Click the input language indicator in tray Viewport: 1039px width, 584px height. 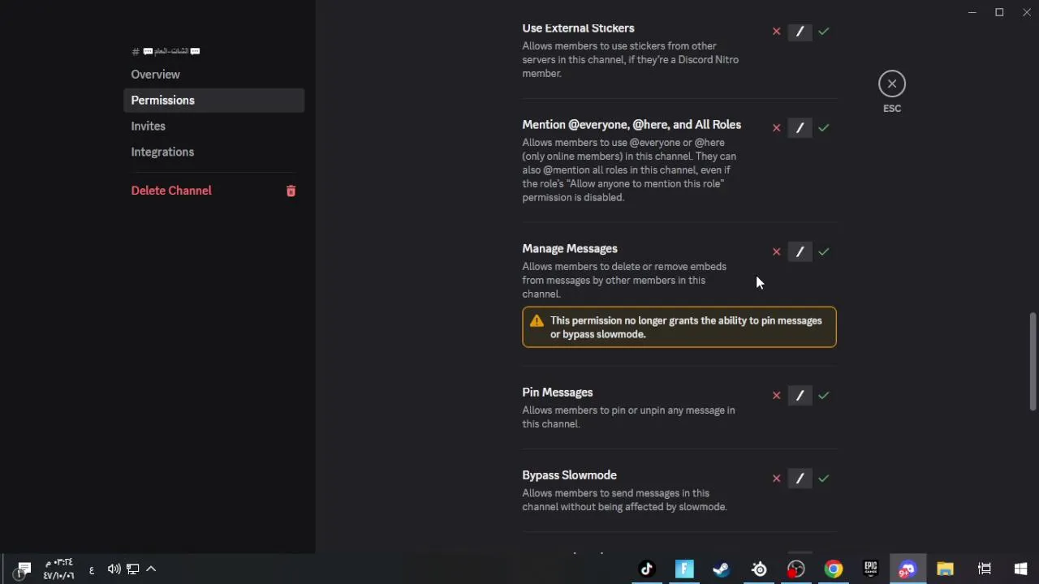point(92,570)
